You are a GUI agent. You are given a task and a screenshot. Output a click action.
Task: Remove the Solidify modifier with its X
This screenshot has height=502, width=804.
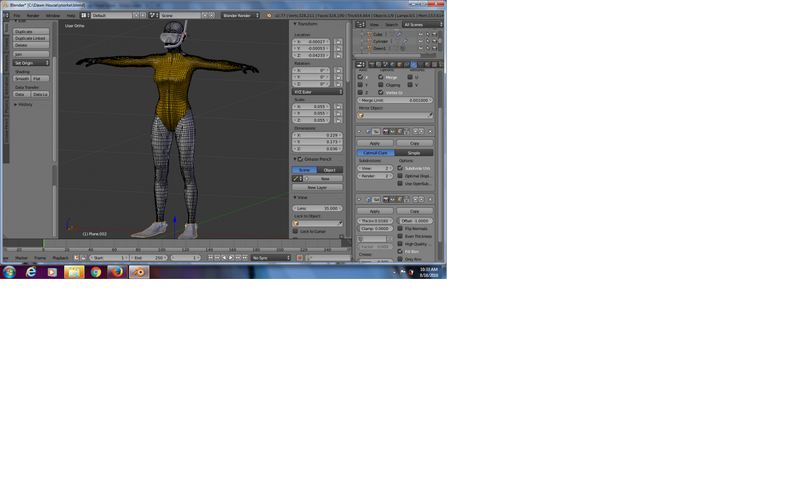(x=430, y=199)
